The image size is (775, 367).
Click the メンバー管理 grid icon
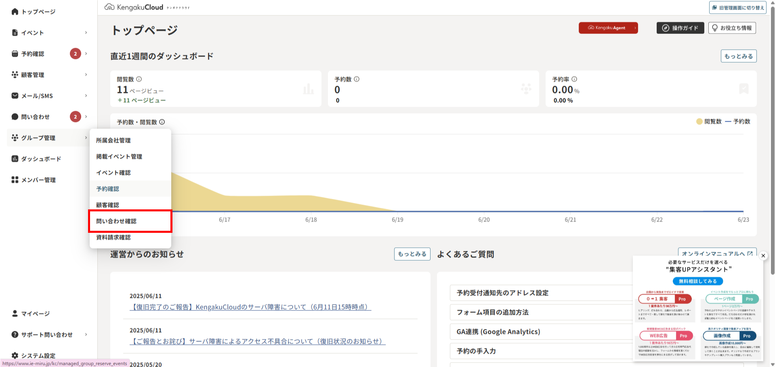pyautogui.click(x=15, y=180)
